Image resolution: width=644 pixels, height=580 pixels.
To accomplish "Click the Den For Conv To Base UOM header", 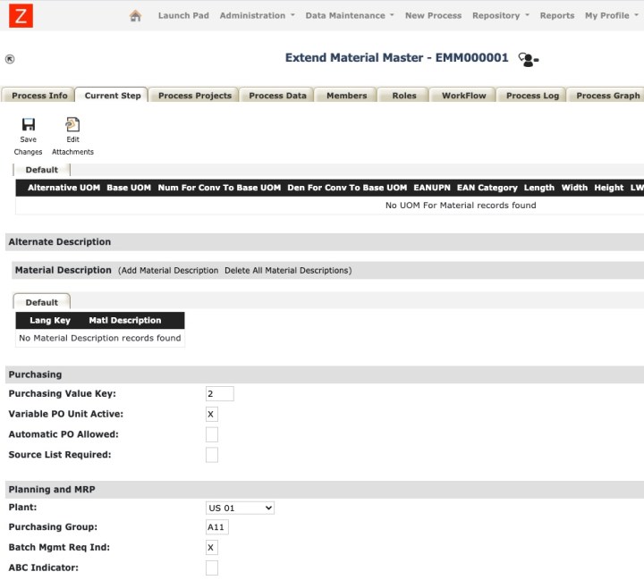I will coord(347,188).
